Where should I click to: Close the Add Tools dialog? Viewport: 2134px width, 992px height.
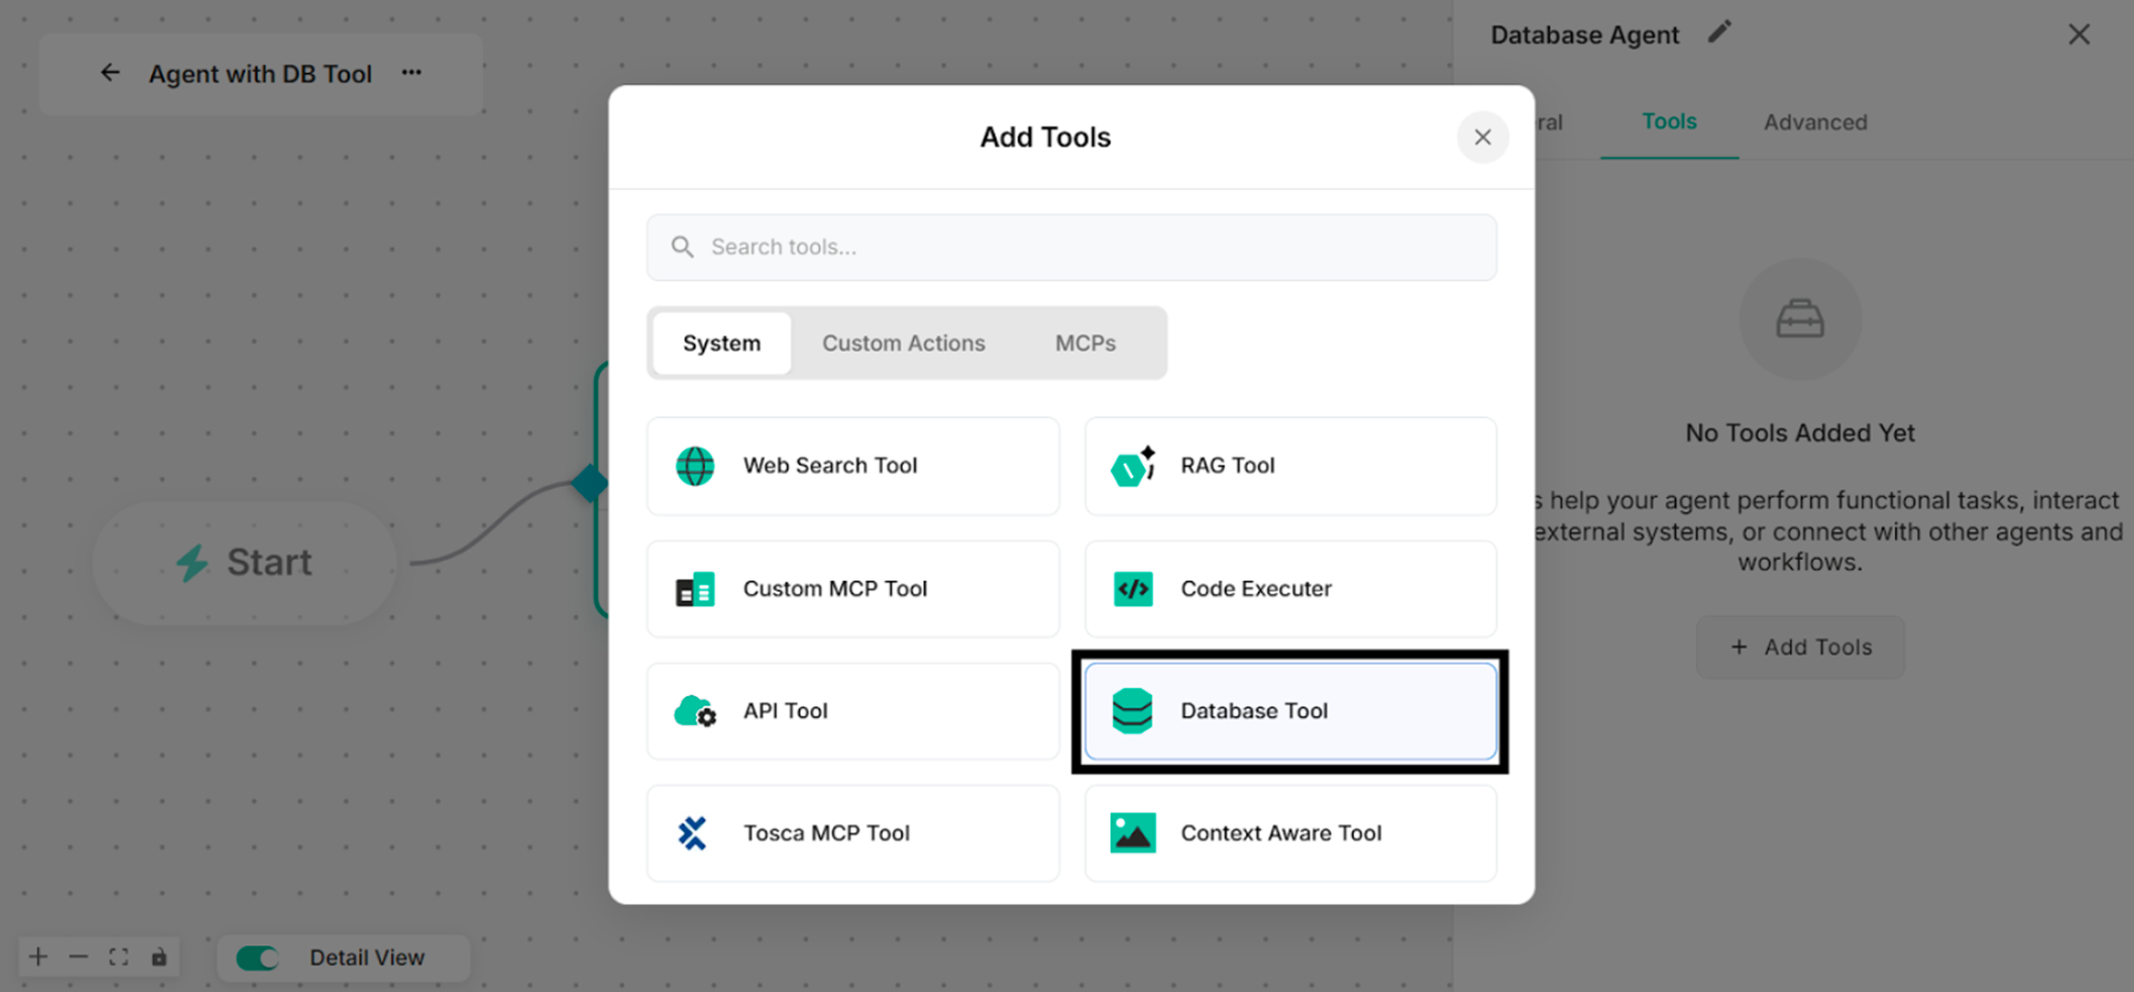point(1482,137)
